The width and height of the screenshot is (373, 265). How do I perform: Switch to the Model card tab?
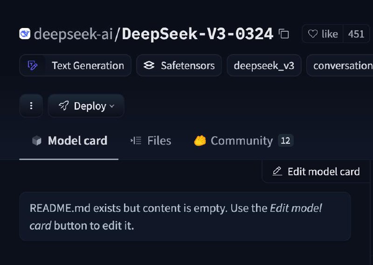[x=77, y=140]
